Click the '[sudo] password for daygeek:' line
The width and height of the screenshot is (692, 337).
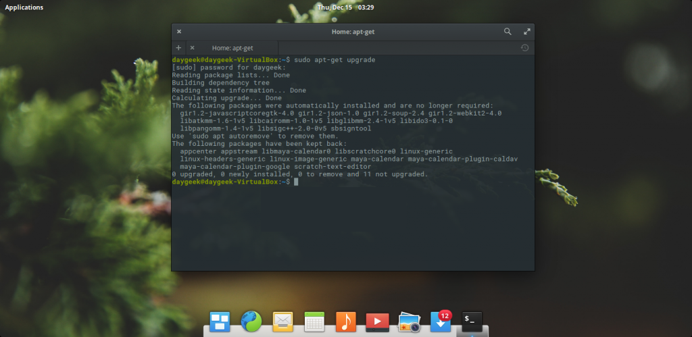pos(228,68)
